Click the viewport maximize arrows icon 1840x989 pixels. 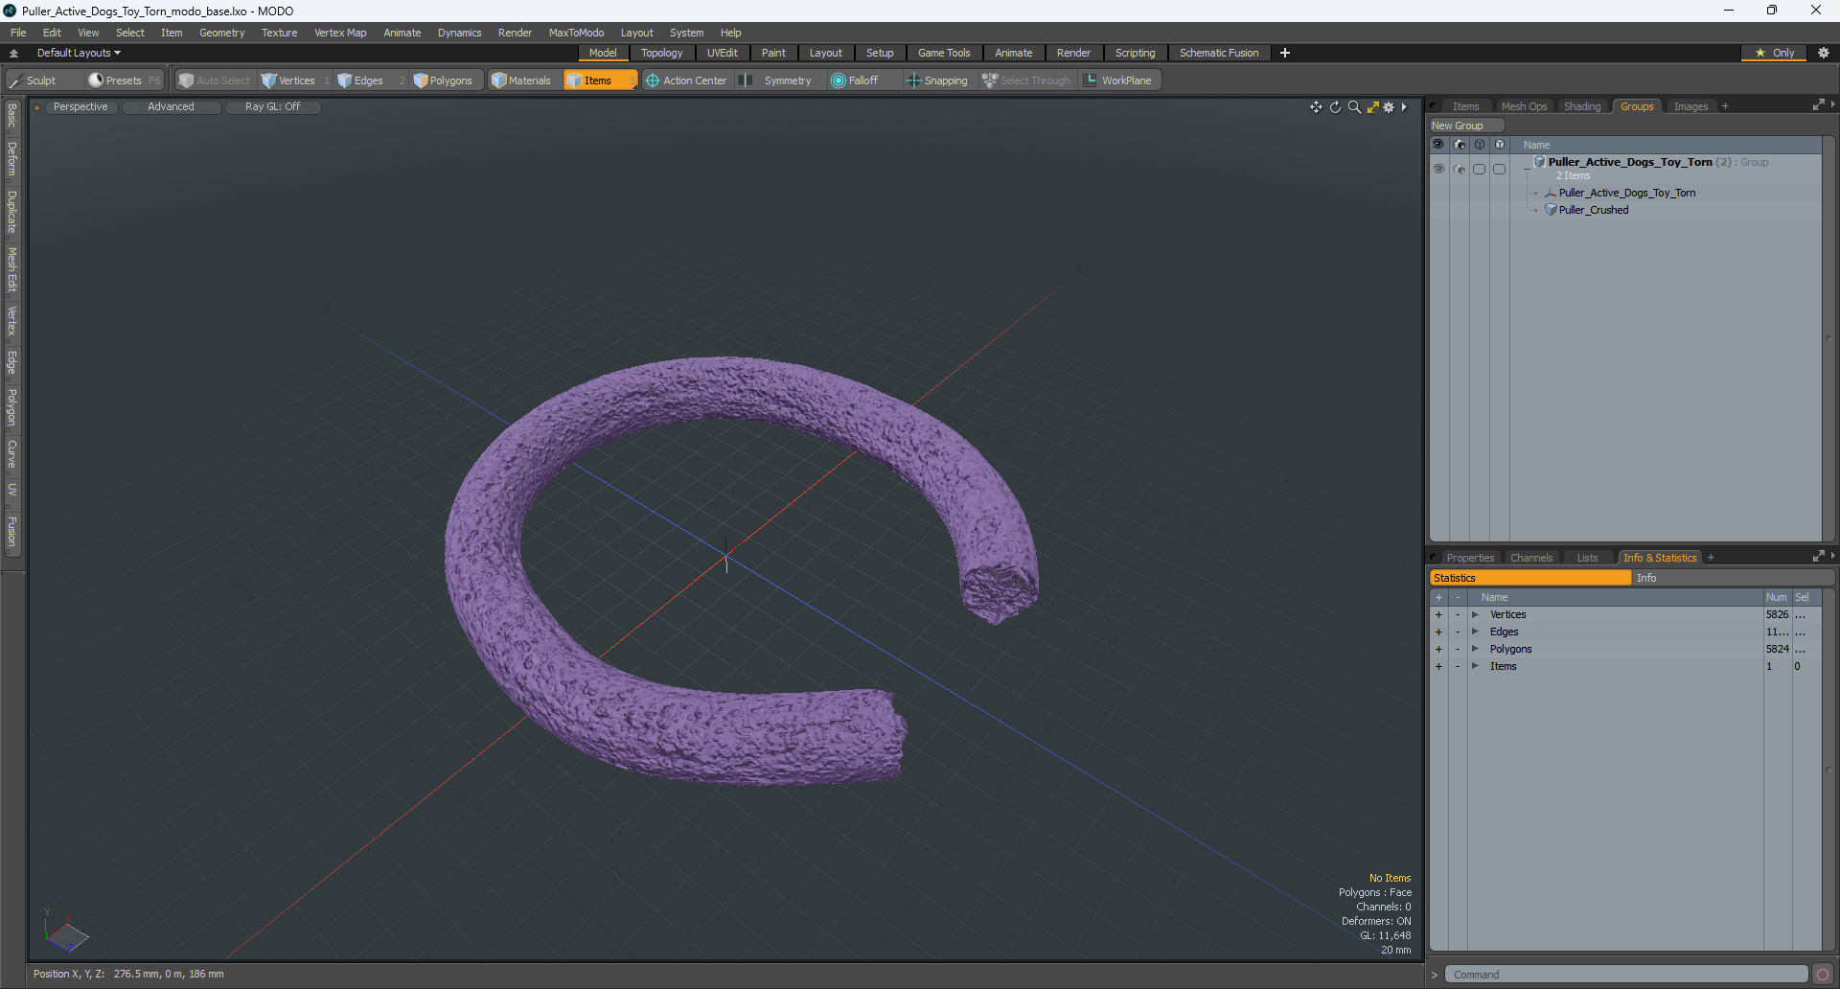[1372, 107]
